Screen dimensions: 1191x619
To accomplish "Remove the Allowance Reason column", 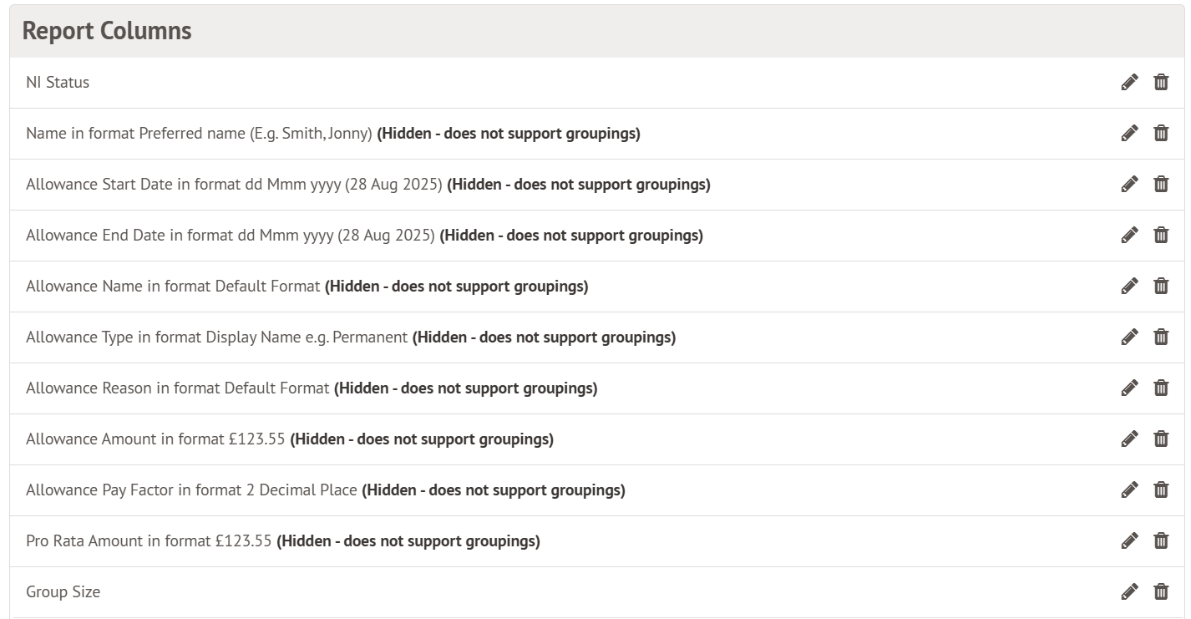I will point(1161,388).
